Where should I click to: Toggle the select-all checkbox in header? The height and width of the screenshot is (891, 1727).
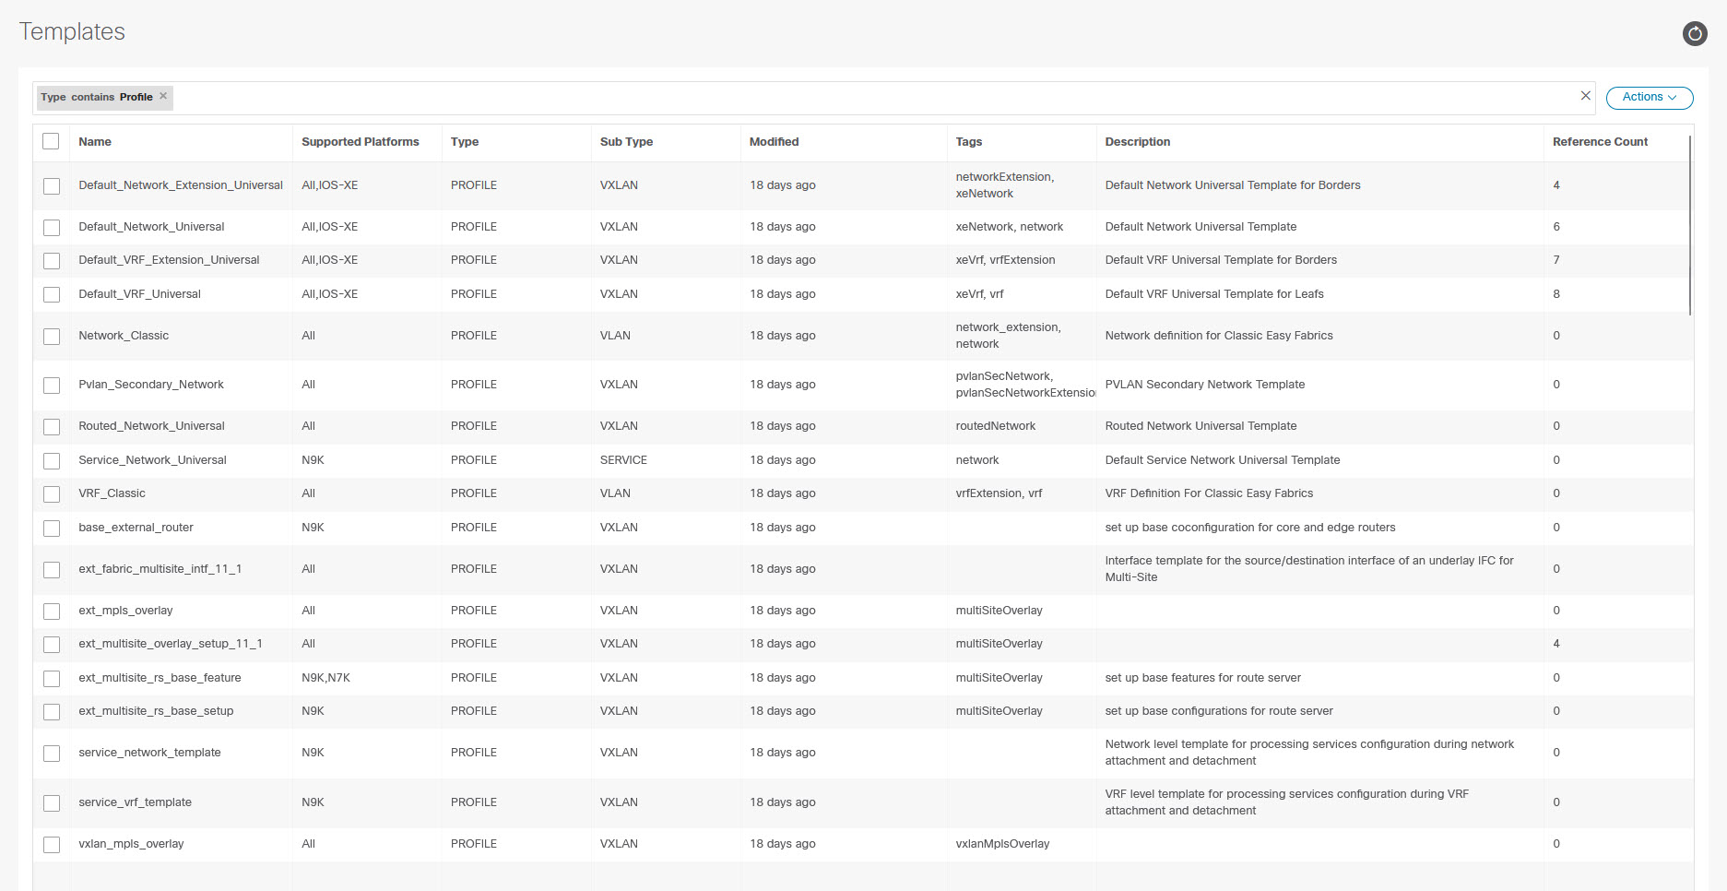pyautogui.click(x=52, y=141)
